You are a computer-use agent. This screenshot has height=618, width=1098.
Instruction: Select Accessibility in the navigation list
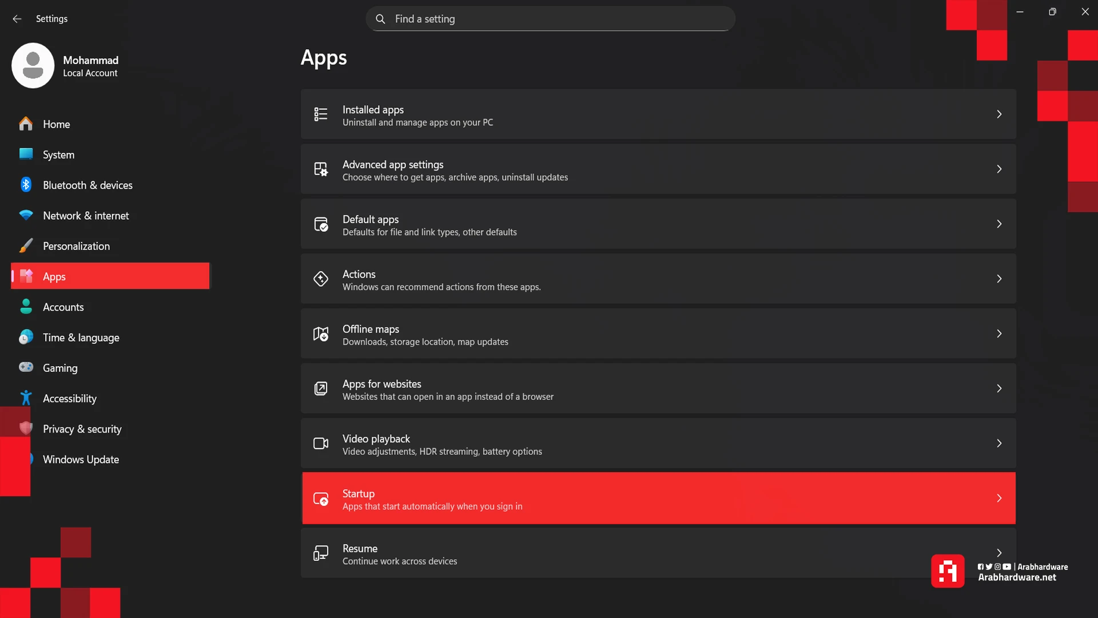tap(69, 399)
